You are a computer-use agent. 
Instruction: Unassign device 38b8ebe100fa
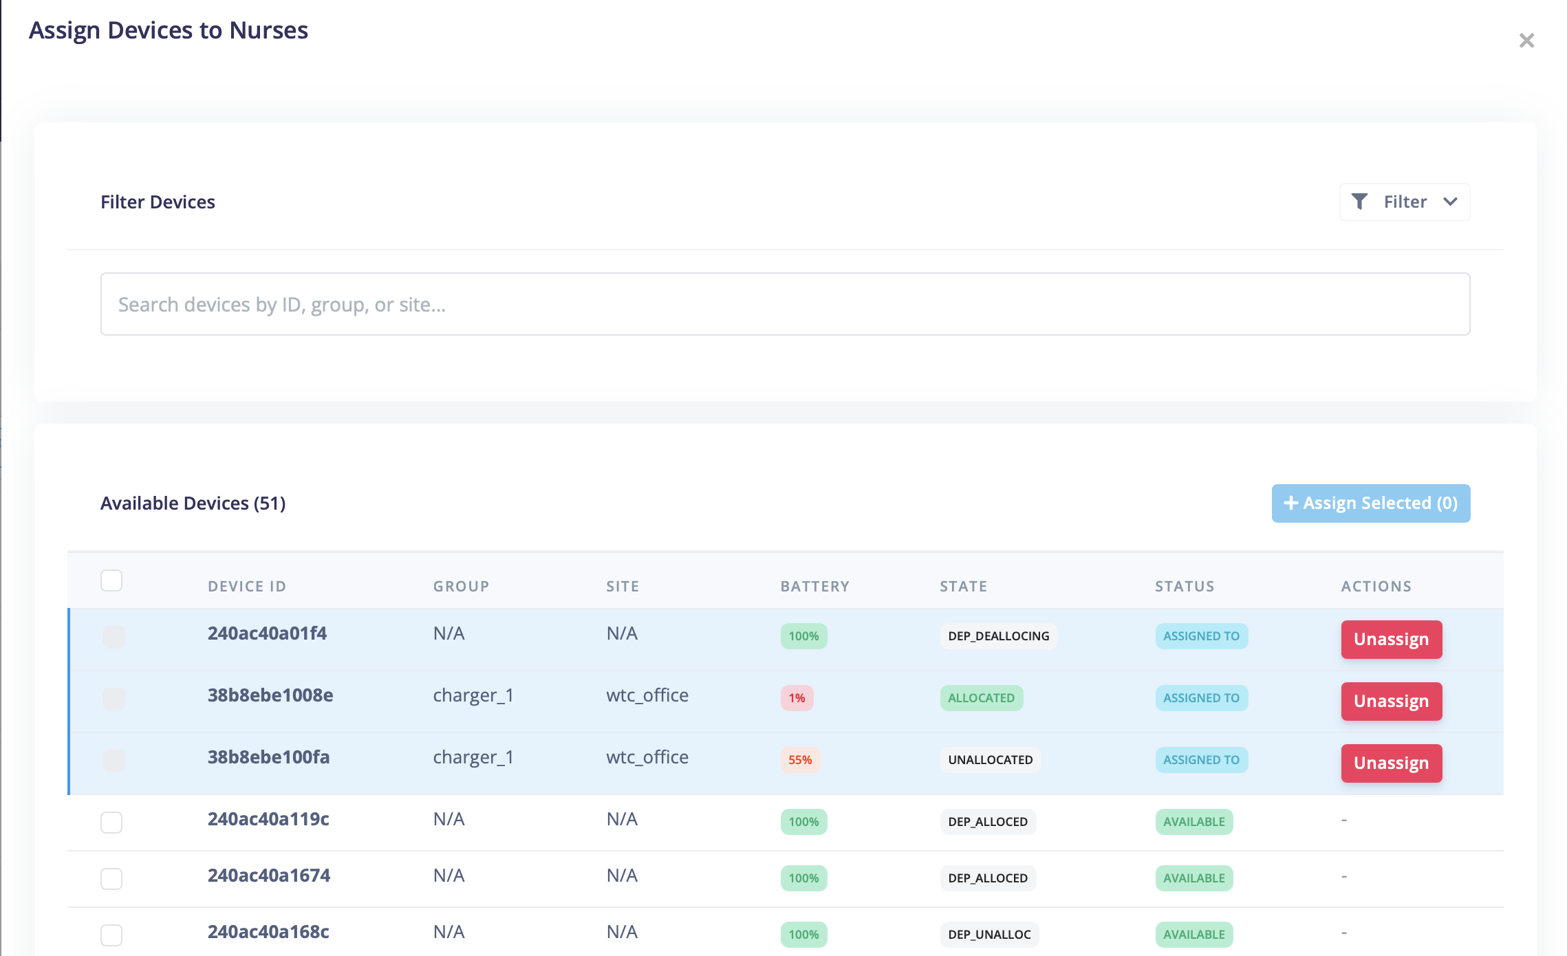coord(1391,763)
